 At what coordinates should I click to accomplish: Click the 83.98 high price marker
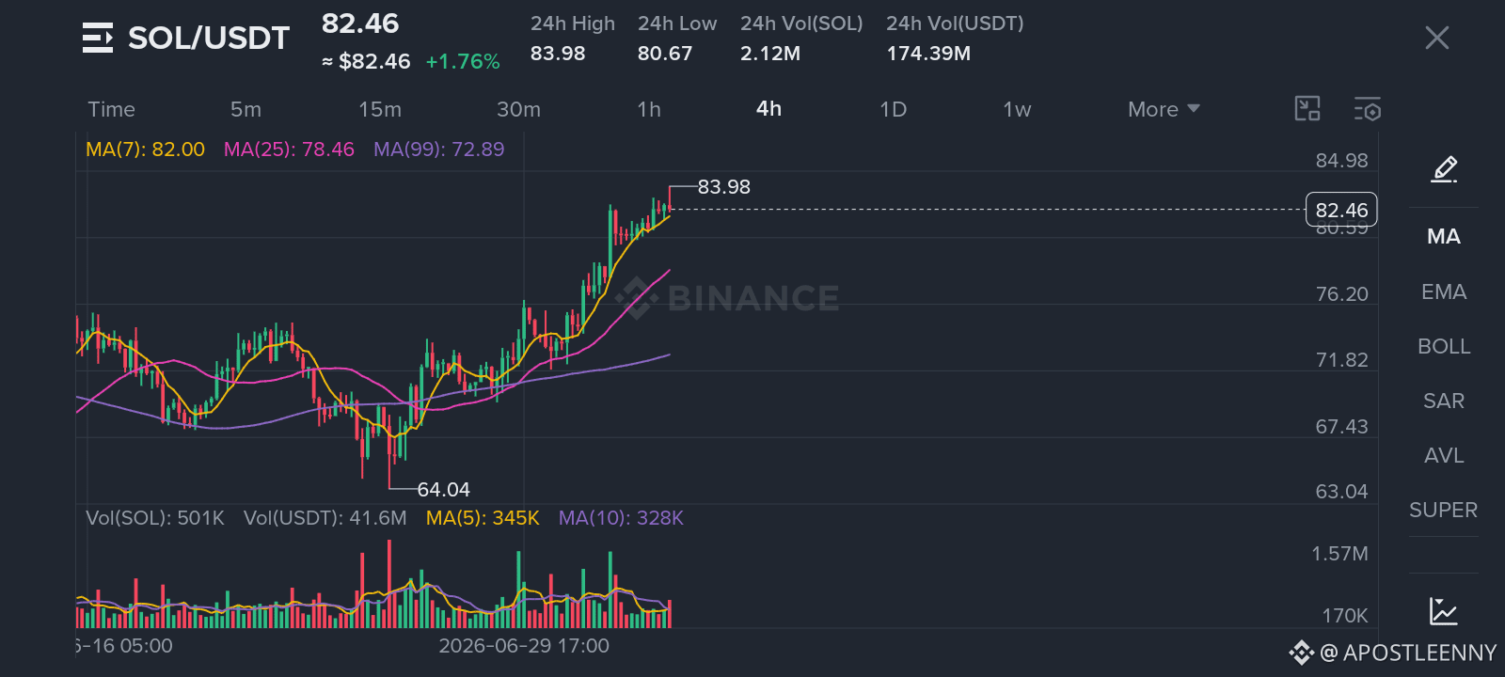click(723, 187)
